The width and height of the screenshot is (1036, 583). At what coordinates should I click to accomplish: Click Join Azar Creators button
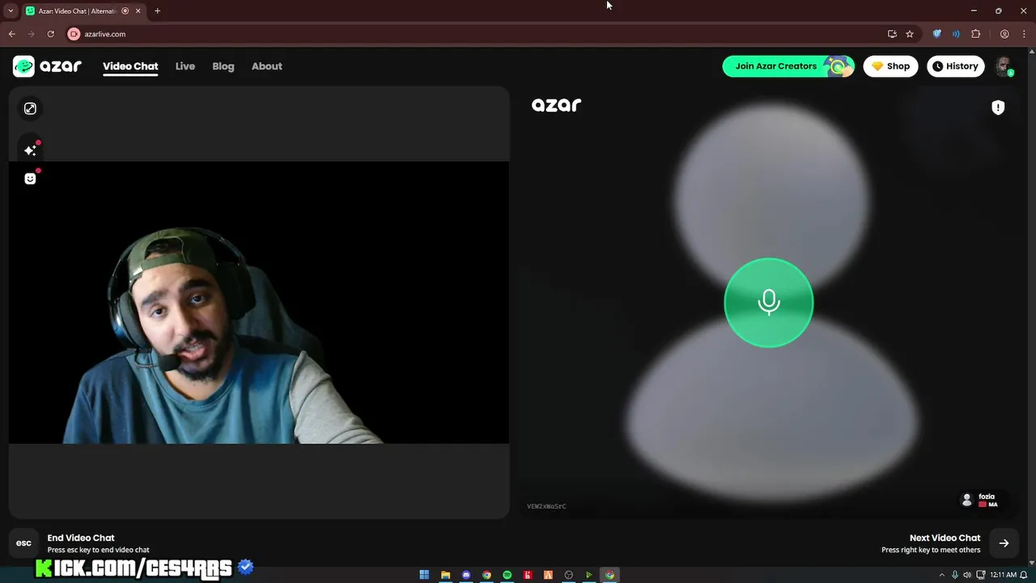click(x=788, y=66)
